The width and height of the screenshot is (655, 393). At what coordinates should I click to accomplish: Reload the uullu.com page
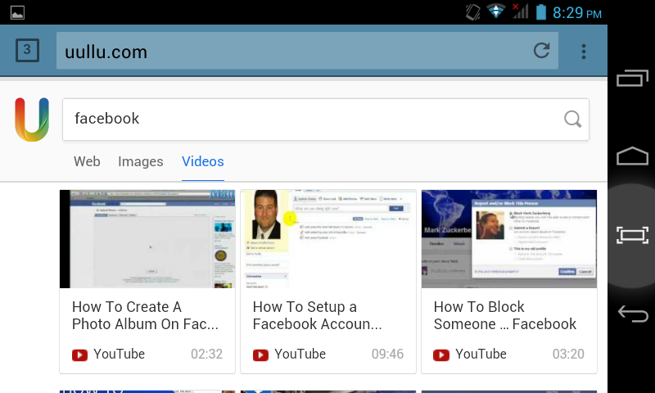coord(541,51)
